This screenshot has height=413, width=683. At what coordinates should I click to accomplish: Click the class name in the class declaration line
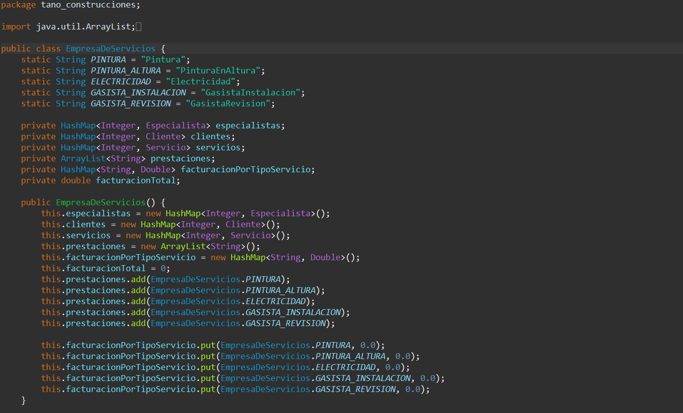(110, 49)
